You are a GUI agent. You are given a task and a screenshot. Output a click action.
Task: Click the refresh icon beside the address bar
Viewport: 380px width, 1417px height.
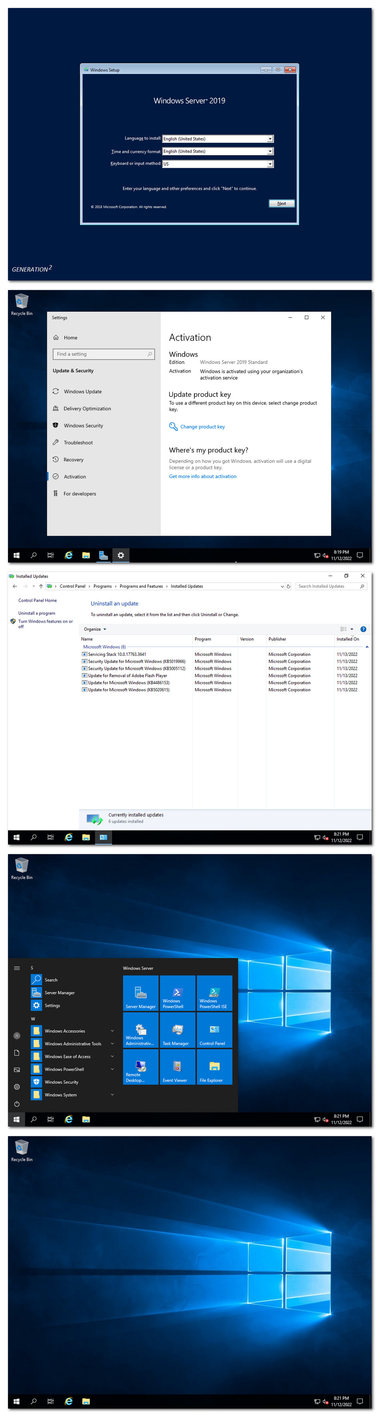[x=288, y=586]
